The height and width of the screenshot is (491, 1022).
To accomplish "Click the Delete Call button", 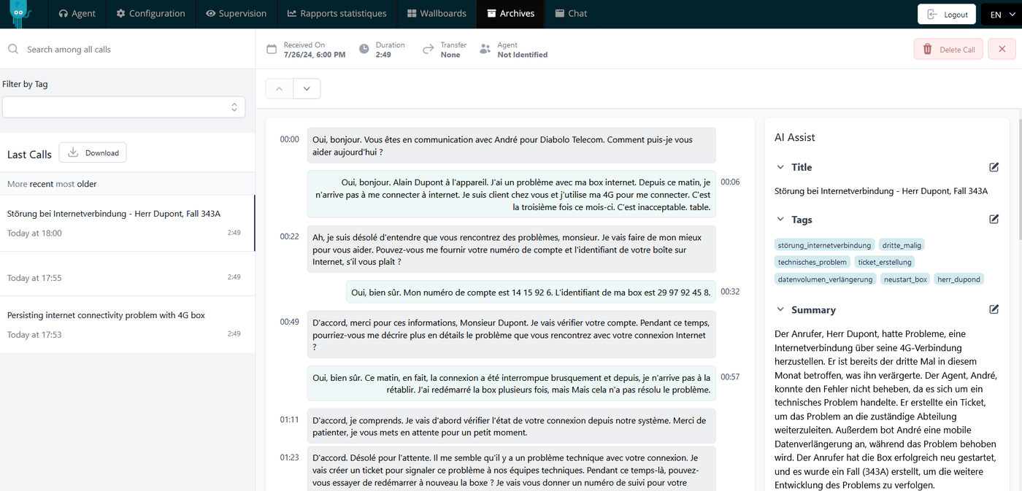I will [x=948, y=50].
